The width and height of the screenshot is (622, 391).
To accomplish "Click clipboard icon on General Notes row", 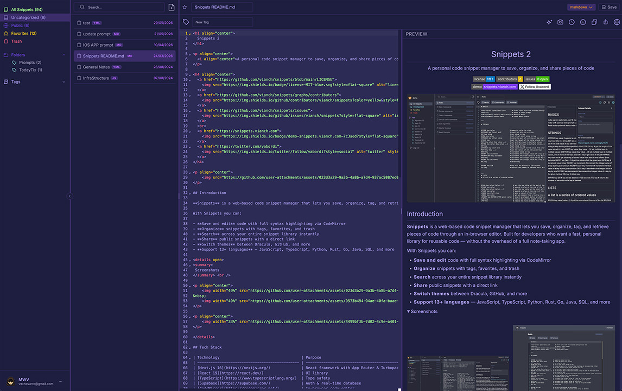I will tap(79, 67).
